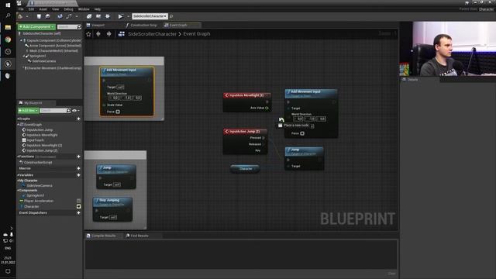Open the Edit menu
The height and width of the screenshot is (279, 496).
click(x=31, y=9)
